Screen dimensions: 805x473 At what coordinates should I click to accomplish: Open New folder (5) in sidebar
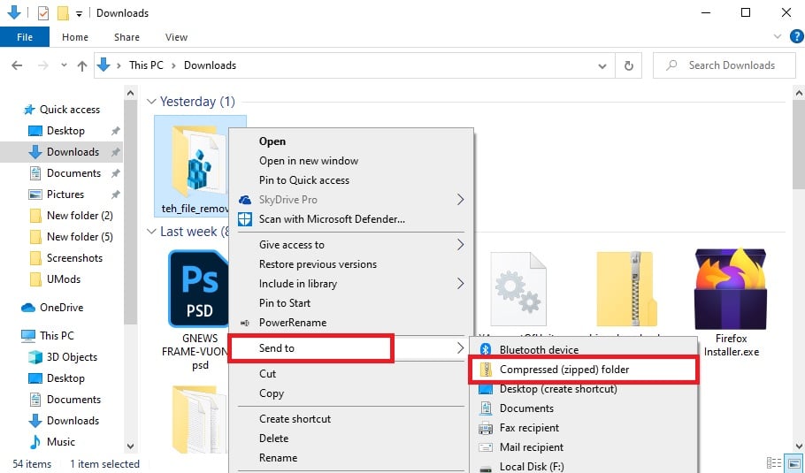[80, 237]
